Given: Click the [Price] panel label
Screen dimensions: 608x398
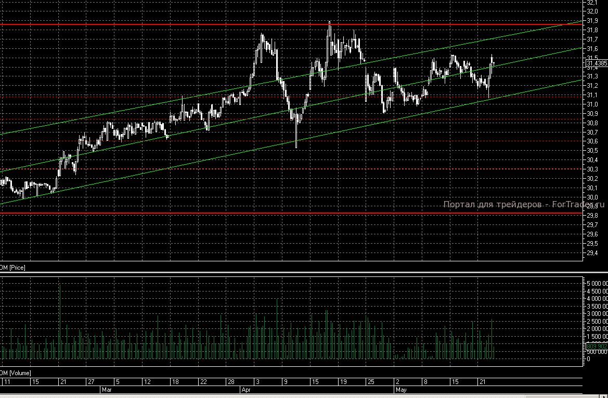Looking at the screenshot, I should pyautogui.click(x=12, y=267).
